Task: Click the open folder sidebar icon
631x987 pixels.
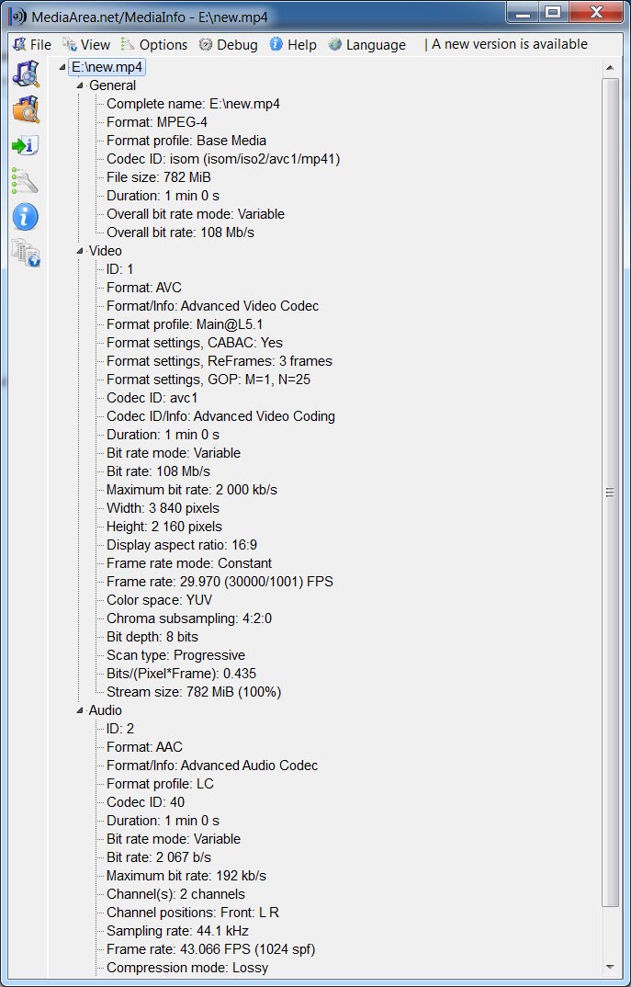Action: pyautogui.click(x=26, y=109)
